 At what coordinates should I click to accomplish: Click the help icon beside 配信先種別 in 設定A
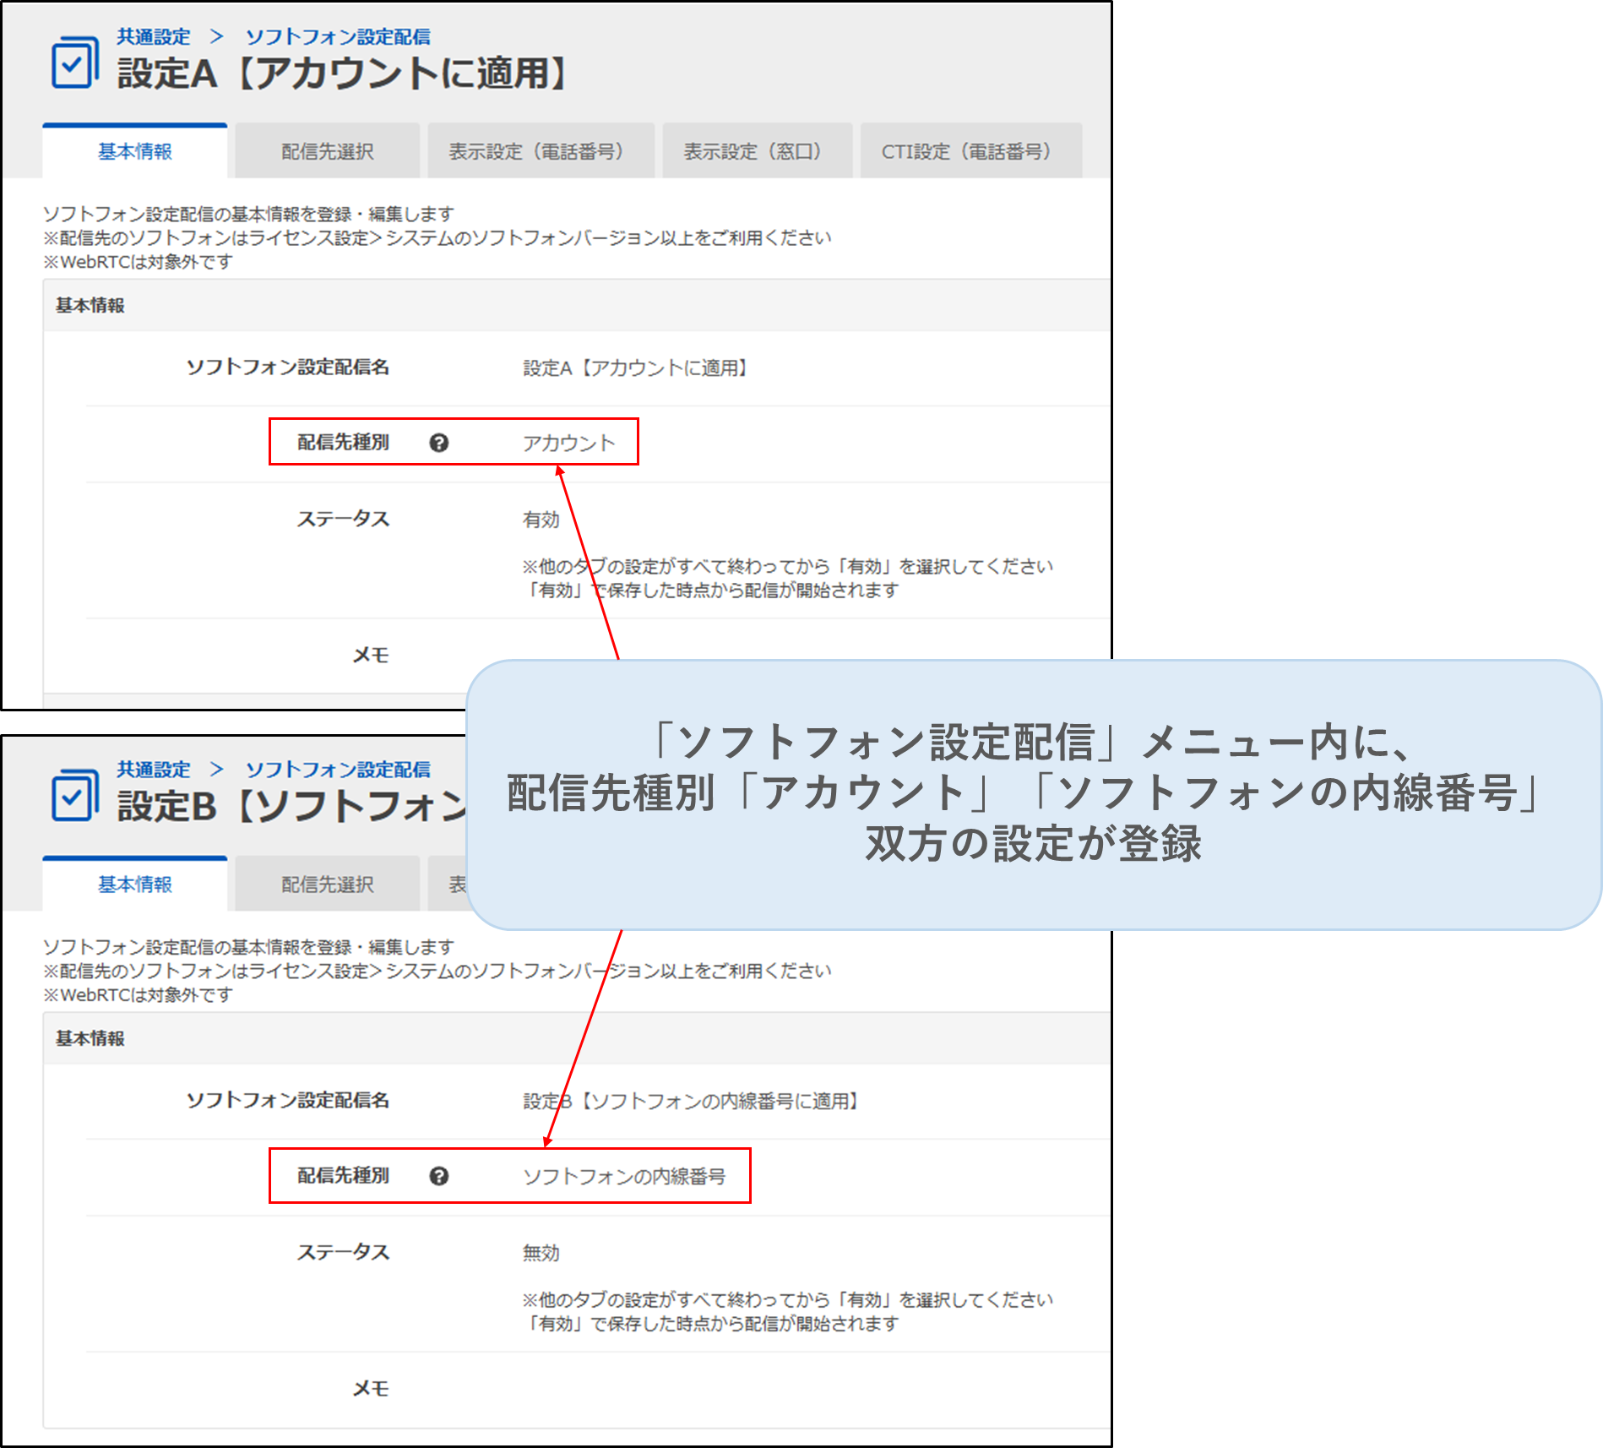(439, 443)
